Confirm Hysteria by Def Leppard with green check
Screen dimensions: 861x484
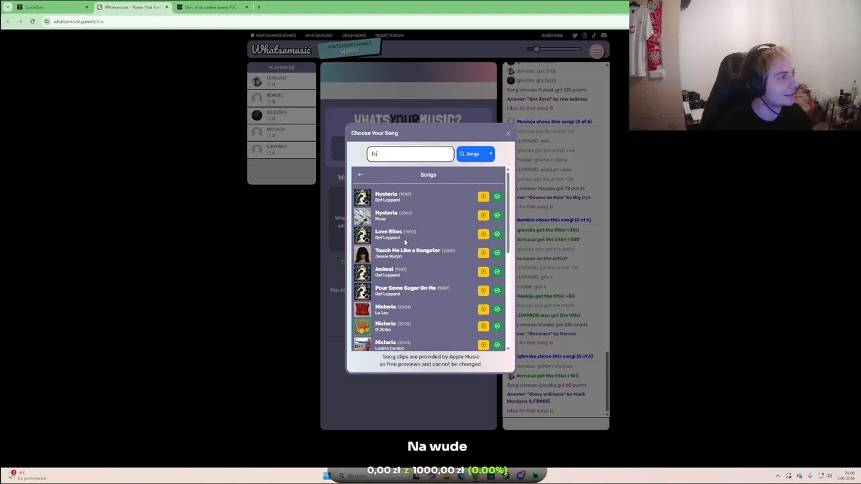pyautogui.click(x=497, y=196)
